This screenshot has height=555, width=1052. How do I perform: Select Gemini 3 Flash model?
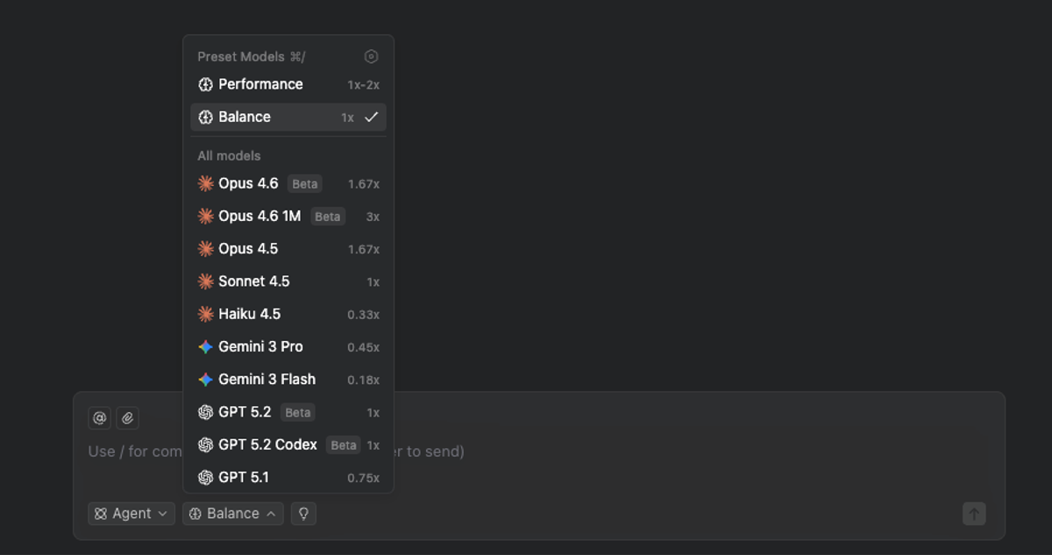point(288,380)
